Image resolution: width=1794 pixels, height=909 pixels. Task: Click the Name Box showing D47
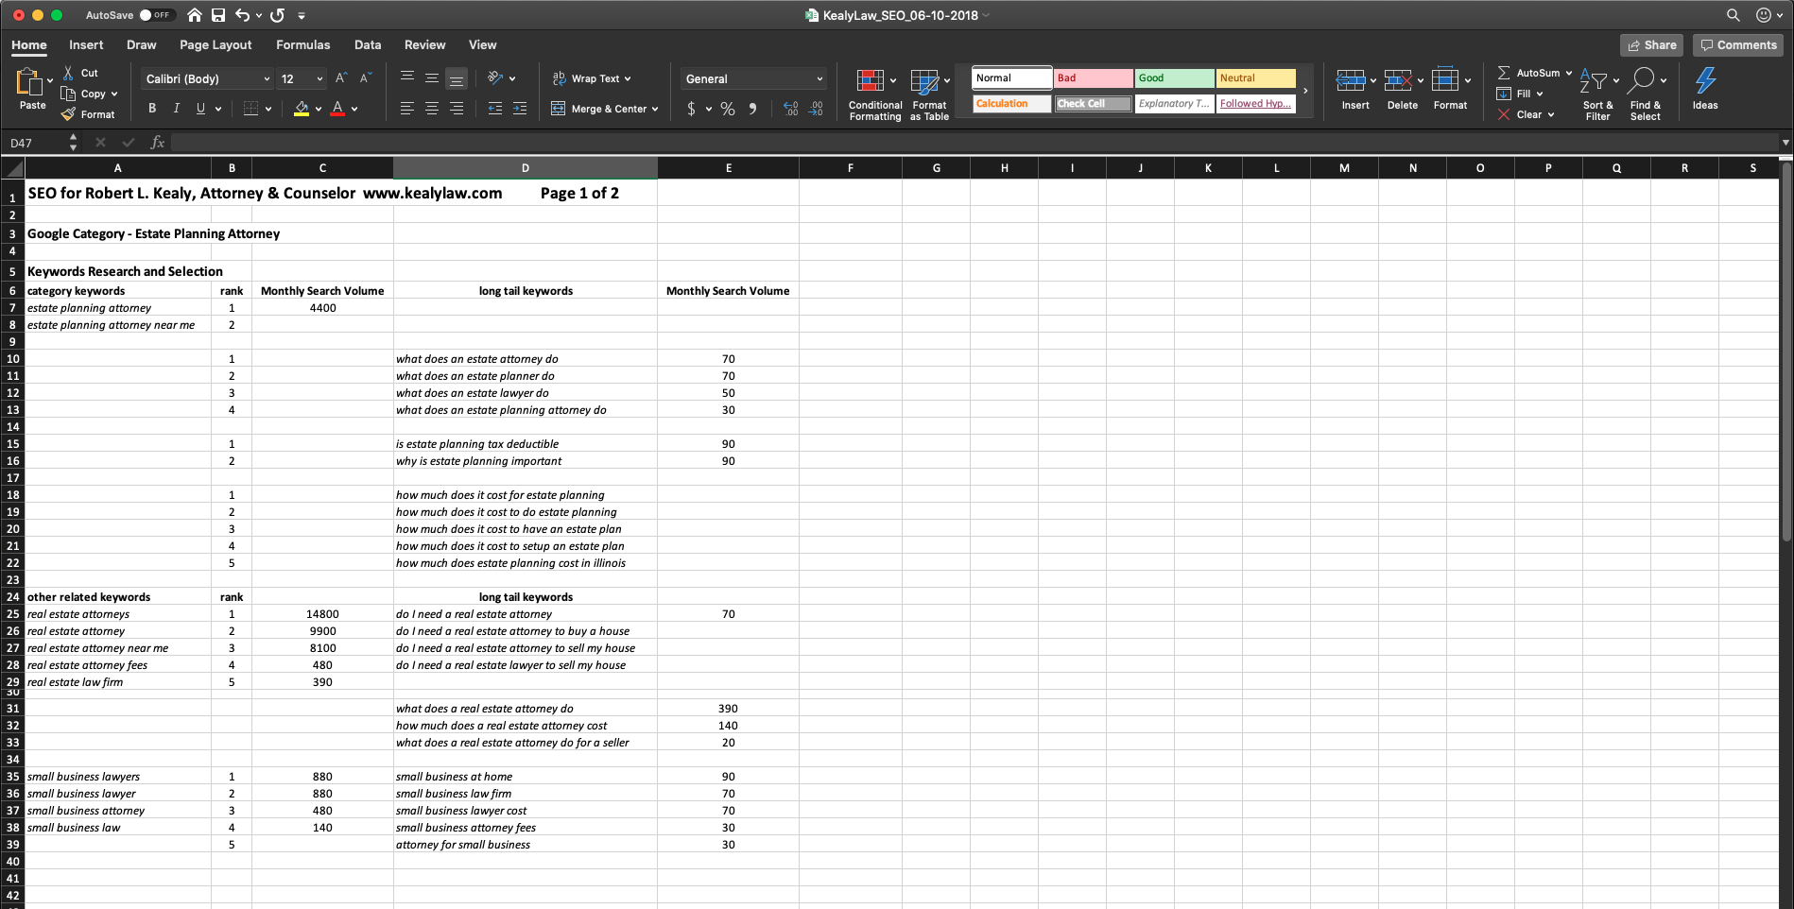[36, 143]
